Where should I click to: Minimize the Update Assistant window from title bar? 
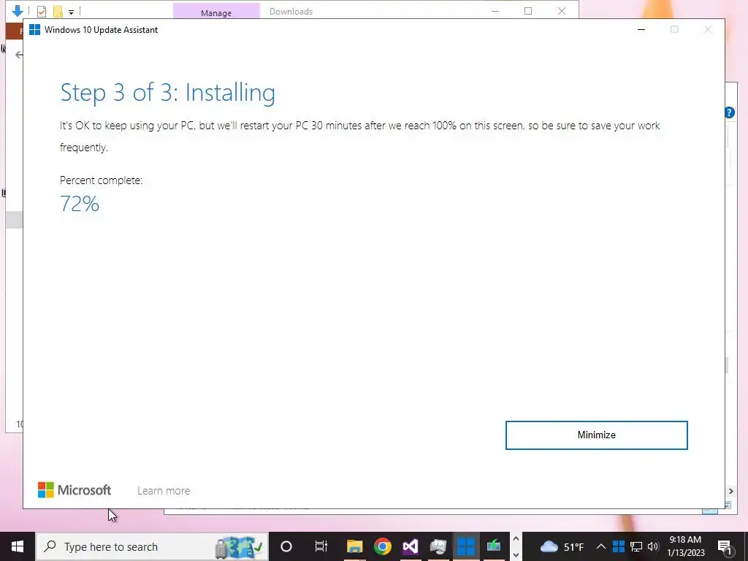click(641, 29)
